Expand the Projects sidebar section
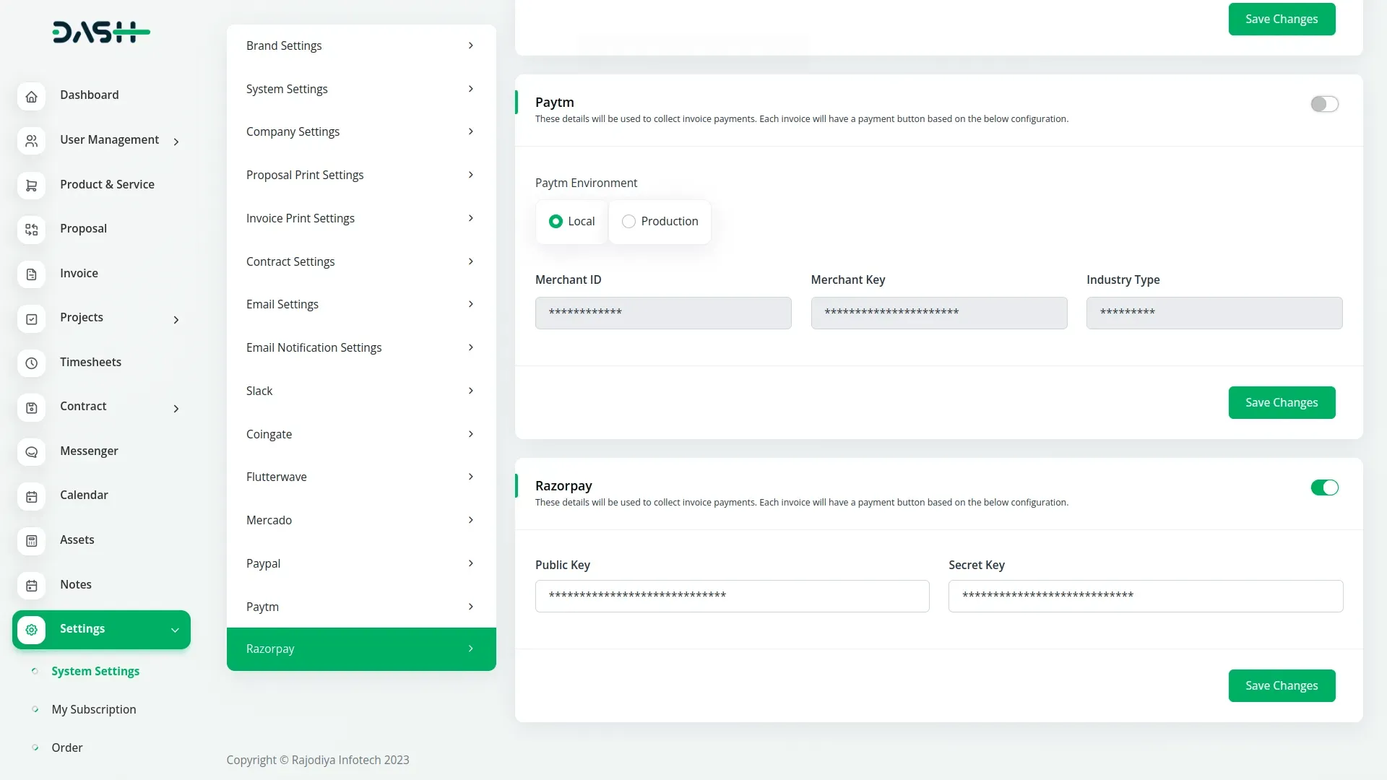The image size is (1387, 780). click(176, 319)
